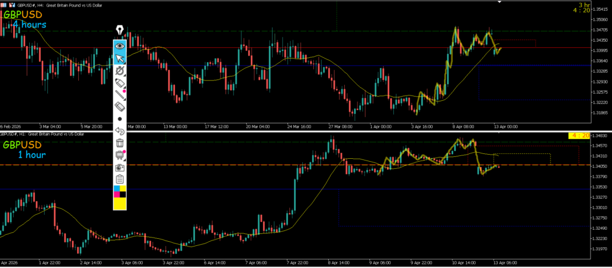Click the table grid icon in H4 chart header

tap(3, 5)
